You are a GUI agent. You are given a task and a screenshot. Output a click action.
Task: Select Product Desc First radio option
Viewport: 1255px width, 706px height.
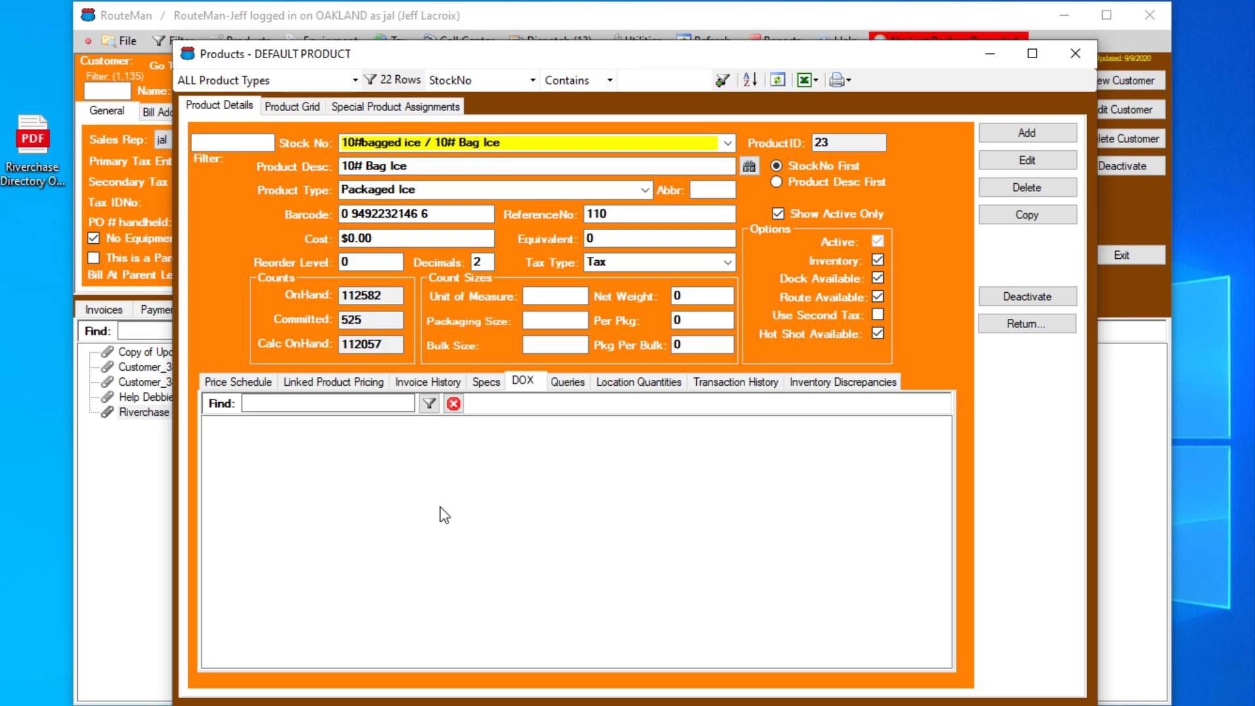point(777,182)
